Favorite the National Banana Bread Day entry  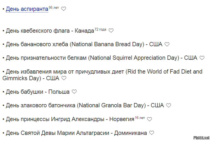[167, 44]
